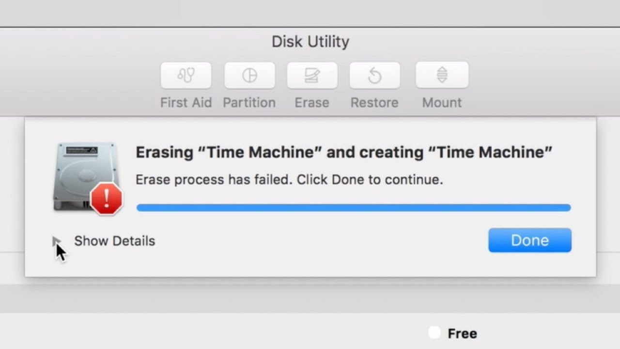Select the Erase text label
The image size is (620, 349).
tap(312, 103)
